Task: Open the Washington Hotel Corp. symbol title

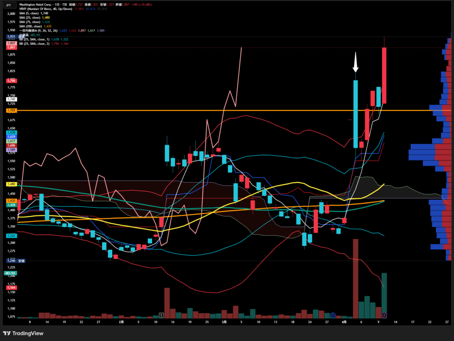Action: pos(38,4)
